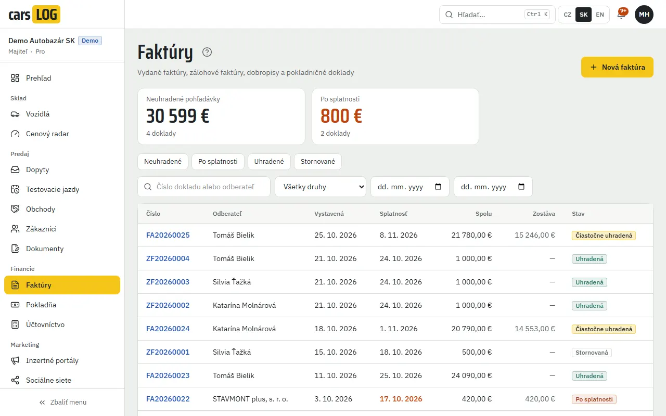
Task: Toggle the Neuhradené filter chip
Action: [163, 162]
